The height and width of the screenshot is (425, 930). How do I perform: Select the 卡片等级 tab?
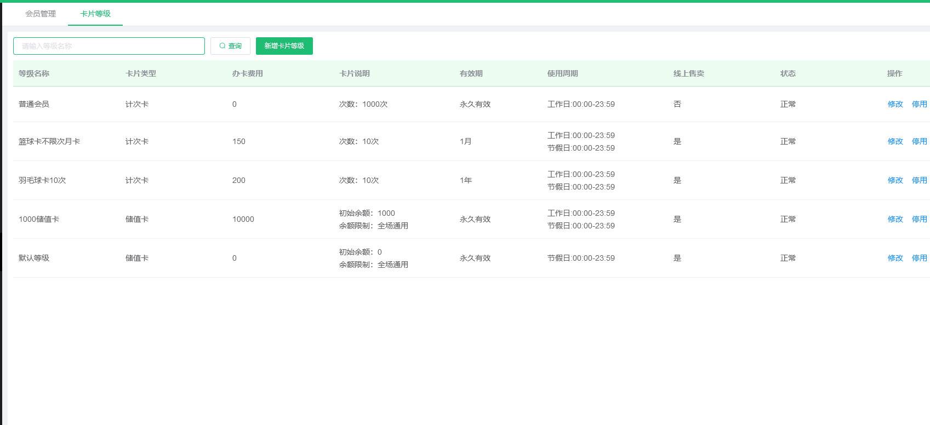point(95,14)
